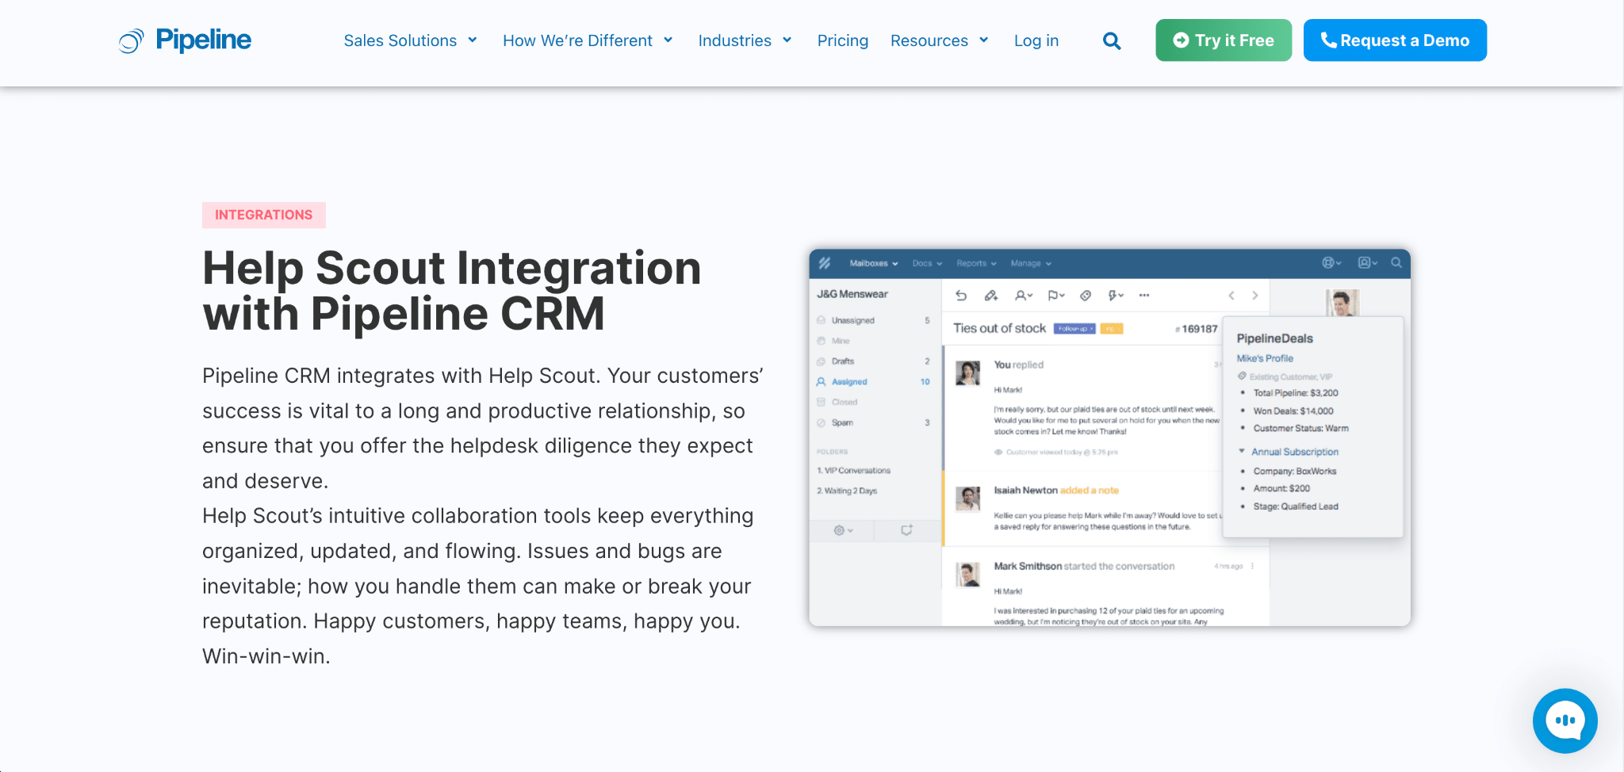Open the tag icon in the toolbar
Screen dimensions: 1624x772
pyautogui.click(x=1085, y=296)
